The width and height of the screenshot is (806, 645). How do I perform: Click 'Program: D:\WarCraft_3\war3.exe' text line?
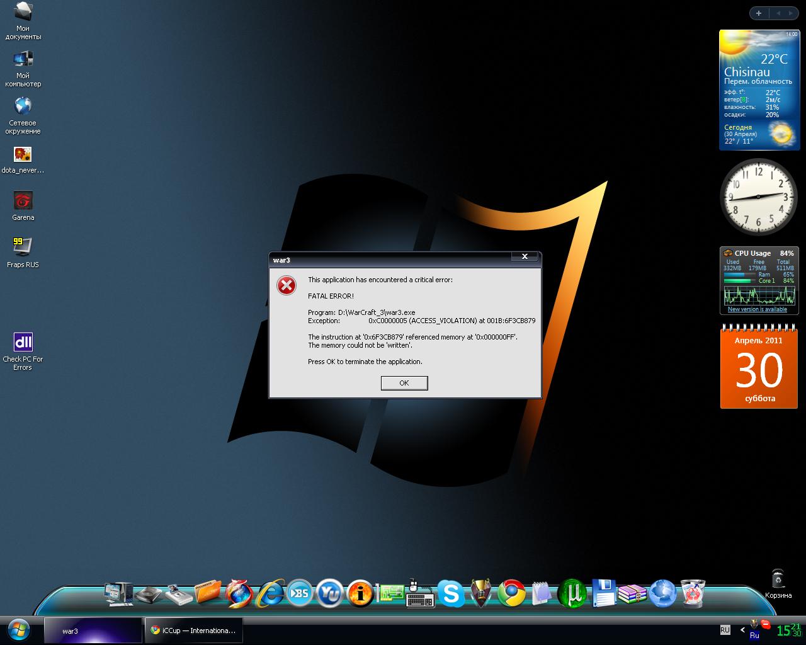[361, 312]
